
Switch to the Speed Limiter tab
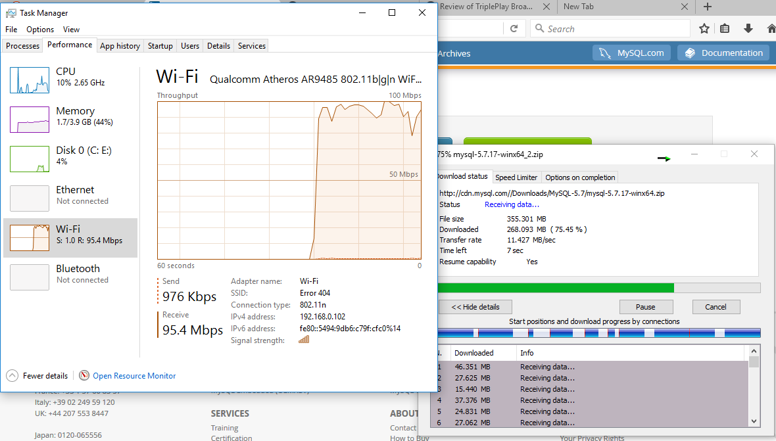coord(516,177)
